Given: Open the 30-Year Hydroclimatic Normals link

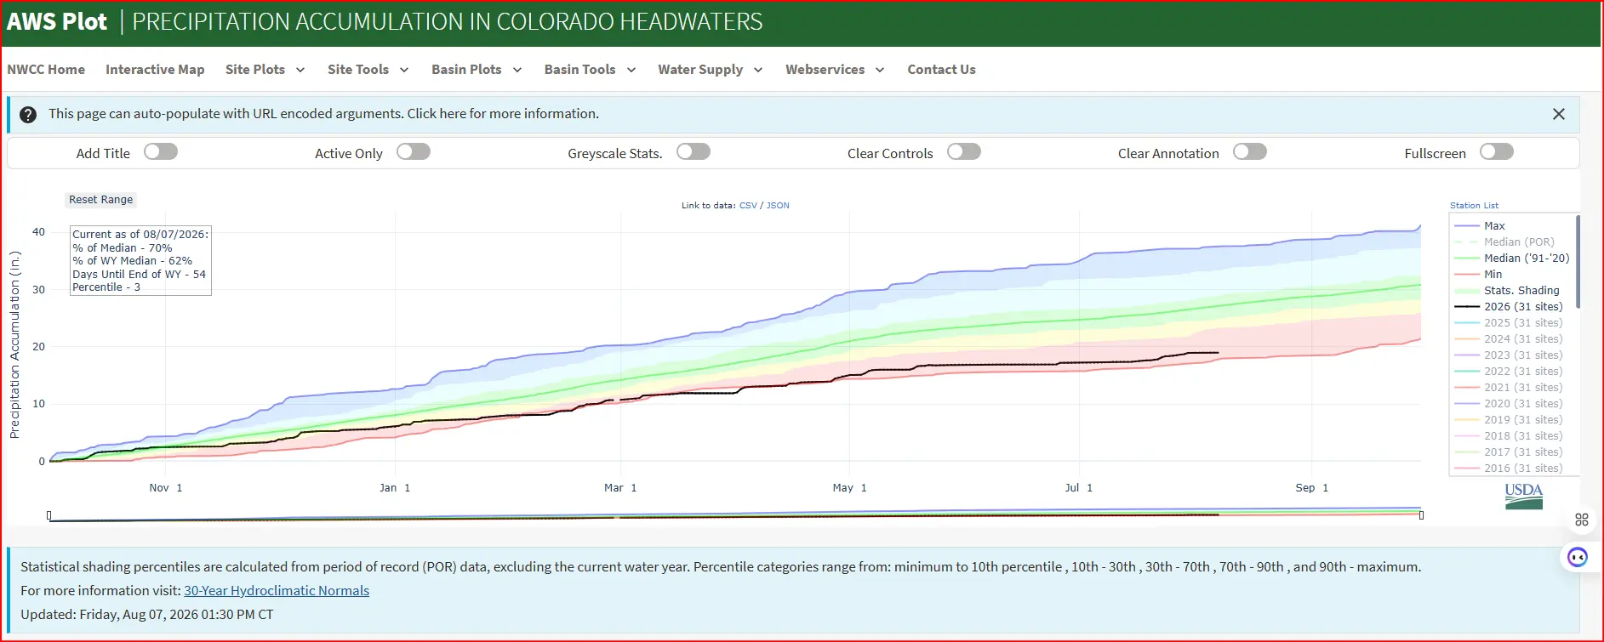Looking at the screenshot, I should pyautogui.click(x=277, y=591).
